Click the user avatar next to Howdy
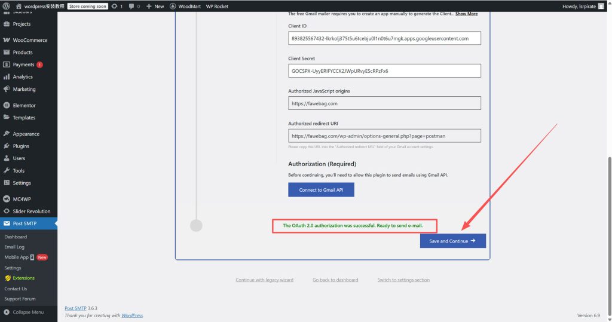The height and width of the screenshot is (322, 612). 601,6
